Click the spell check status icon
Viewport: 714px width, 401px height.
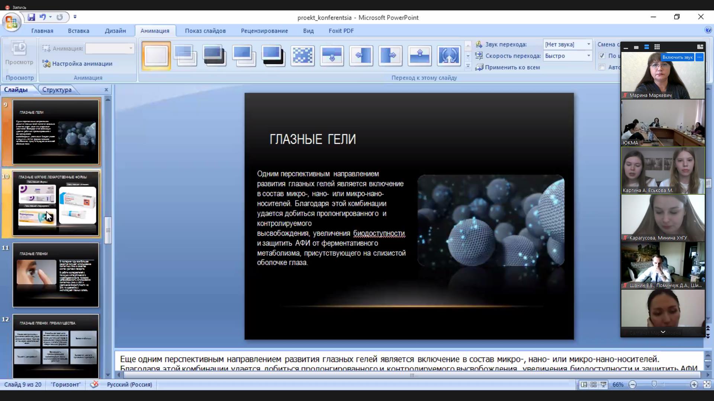[94, 384]
